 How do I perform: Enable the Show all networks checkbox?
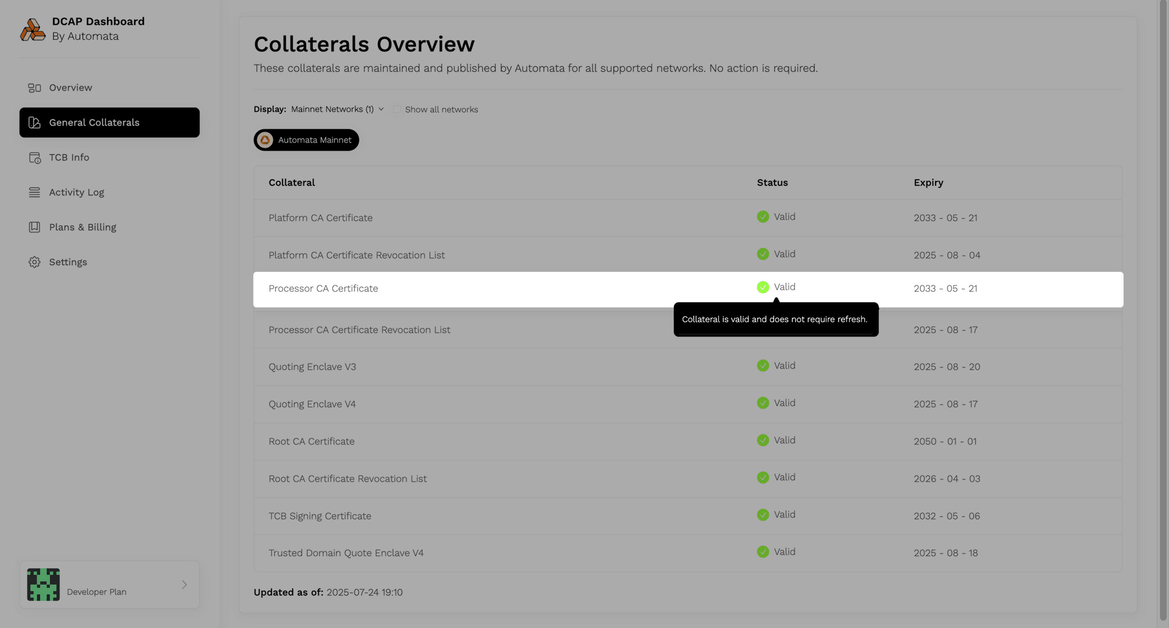coord(397,109)
